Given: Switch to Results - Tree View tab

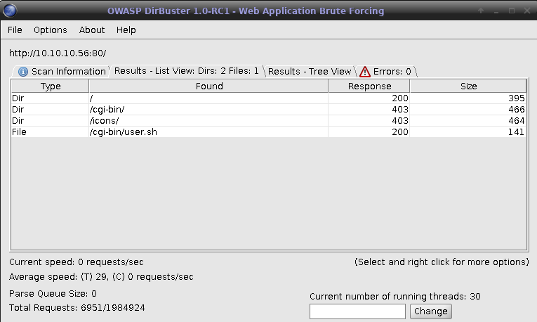Looking at the screenshot, I should point(309,71).
